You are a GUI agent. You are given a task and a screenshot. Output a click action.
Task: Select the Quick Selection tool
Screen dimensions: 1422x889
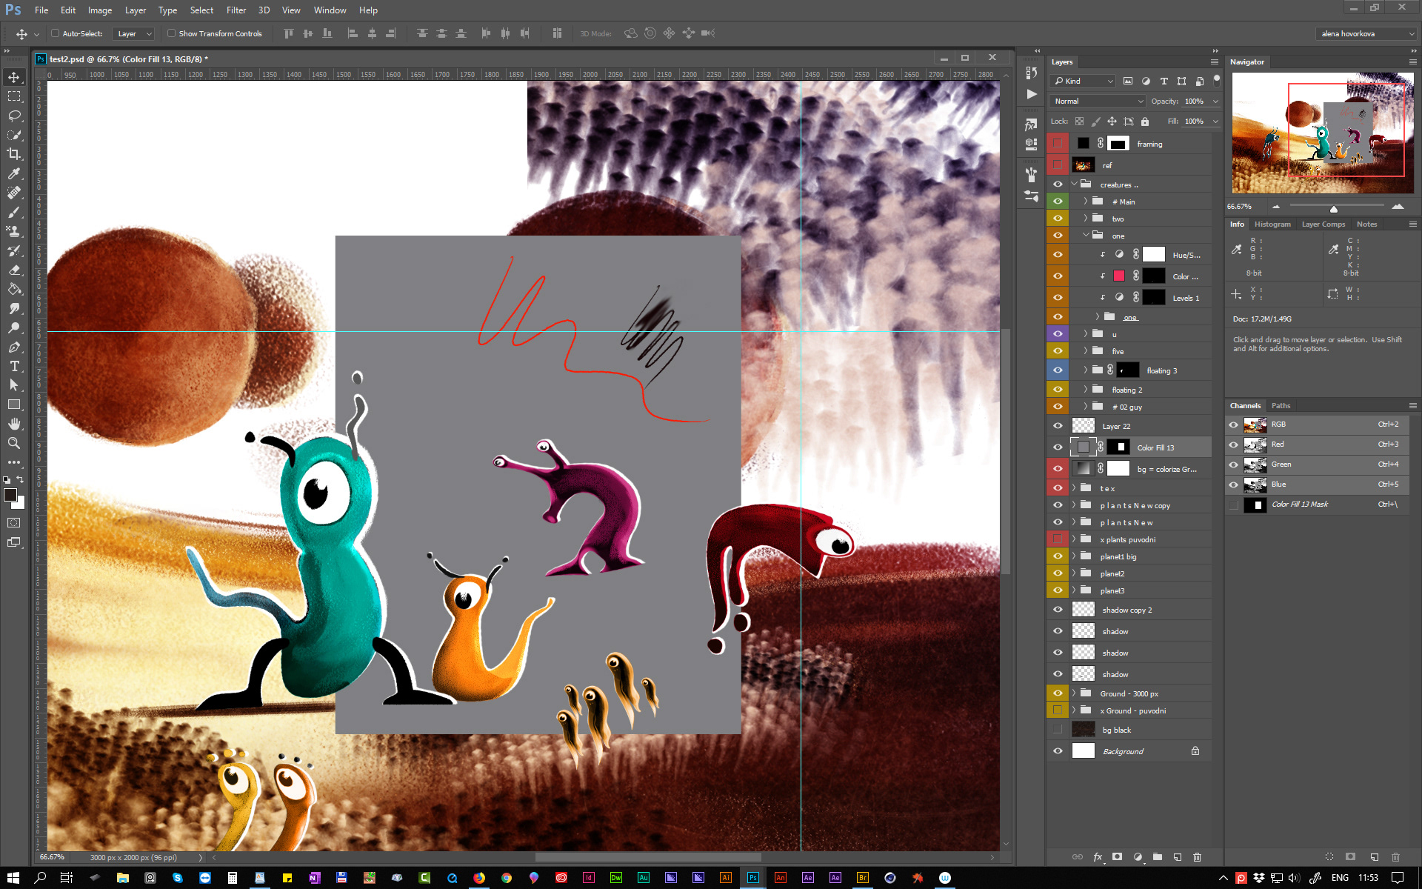14,135
